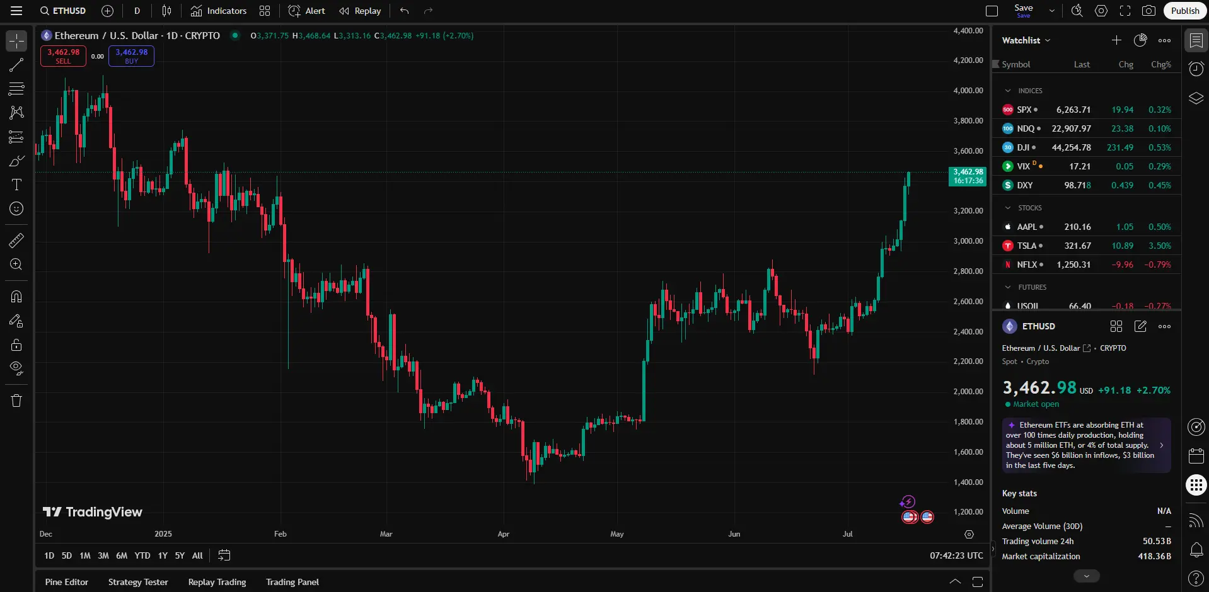Set chart range to 3M
Screen dimensions: 1209x592
click(x=103, y=555)
